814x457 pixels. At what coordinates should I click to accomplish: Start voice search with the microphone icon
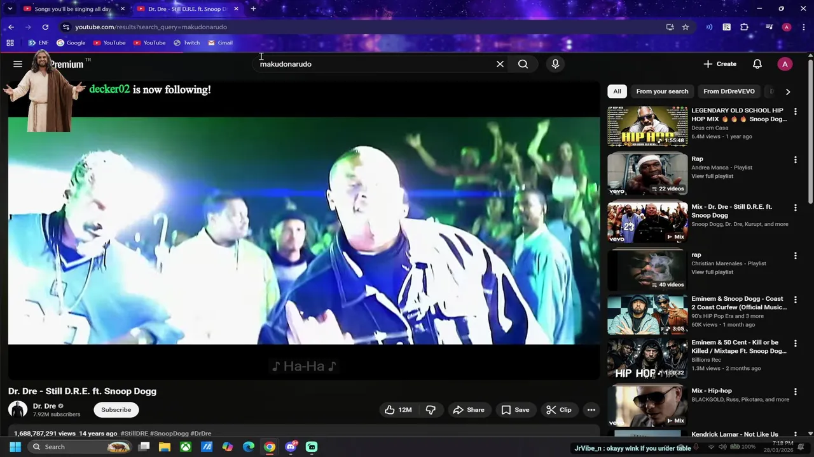click(x=555, y=64)
